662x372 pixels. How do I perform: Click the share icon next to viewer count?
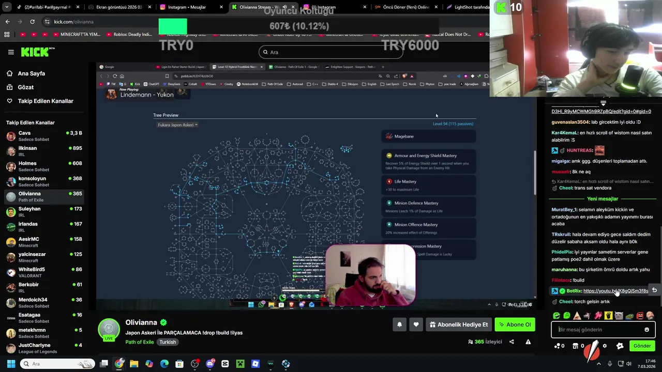[x=511, y=342]
